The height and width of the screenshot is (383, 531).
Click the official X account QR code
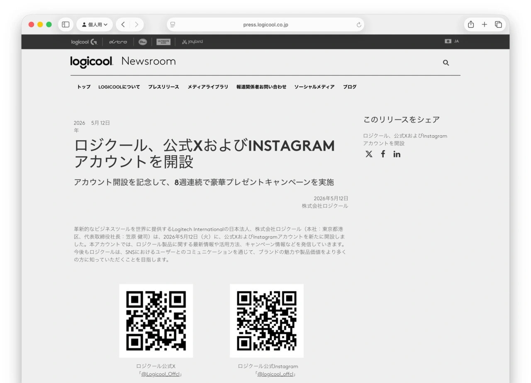point(156,321)
